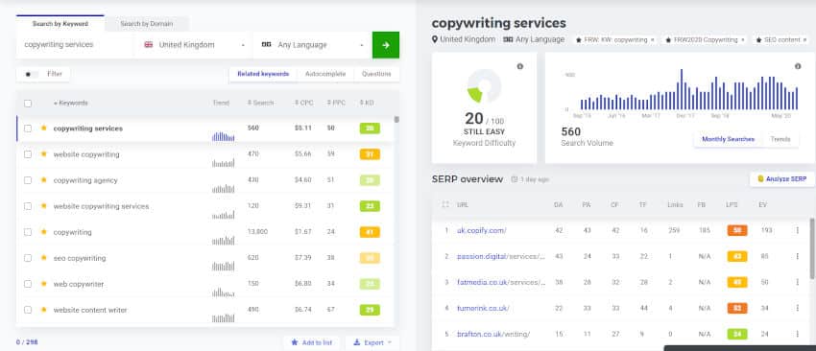Click expand icon in SERP table header
The image size is (816, 351).
tap(444, 205)
